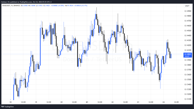Click the high value H0.14048
Screen dimensions: 194x109
coord(32,6)
